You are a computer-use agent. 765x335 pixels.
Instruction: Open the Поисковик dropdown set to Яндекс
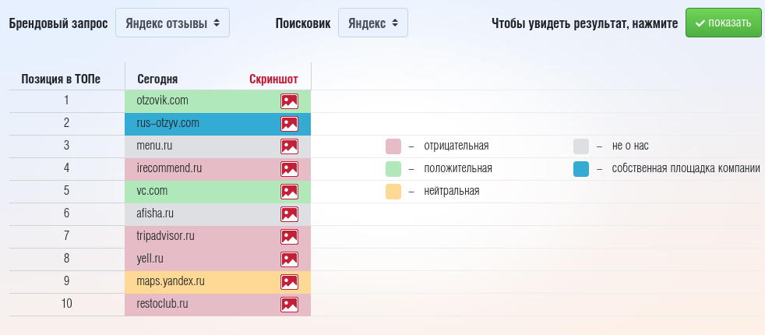pos(373,23)
